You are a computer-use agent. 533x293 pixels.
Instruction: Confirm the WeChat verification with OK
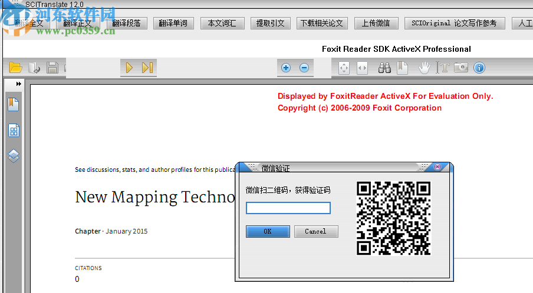tap(268, 231)
